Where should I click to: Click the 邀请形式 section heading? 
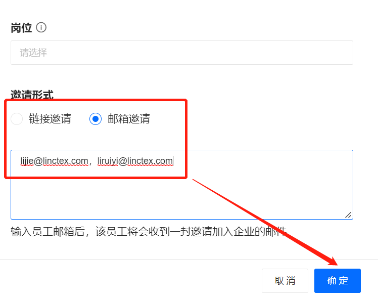32,95
